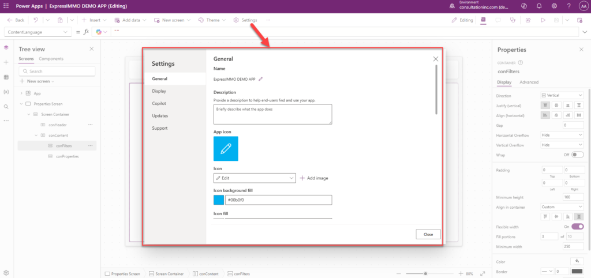Select stretch align-in-container option
591x278 pixels.
tap(578, 217)
